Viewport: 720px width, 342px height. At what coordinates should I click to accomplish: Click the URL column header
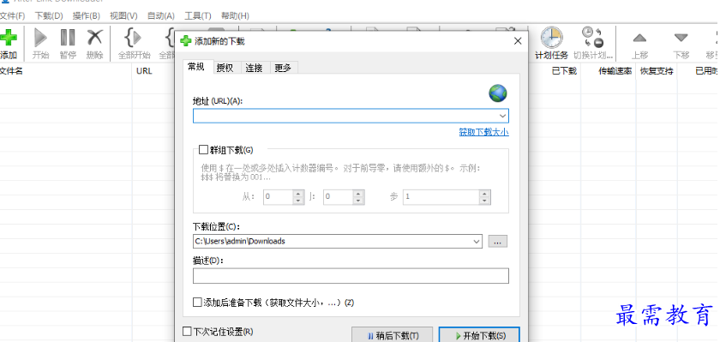coord(144,71)
